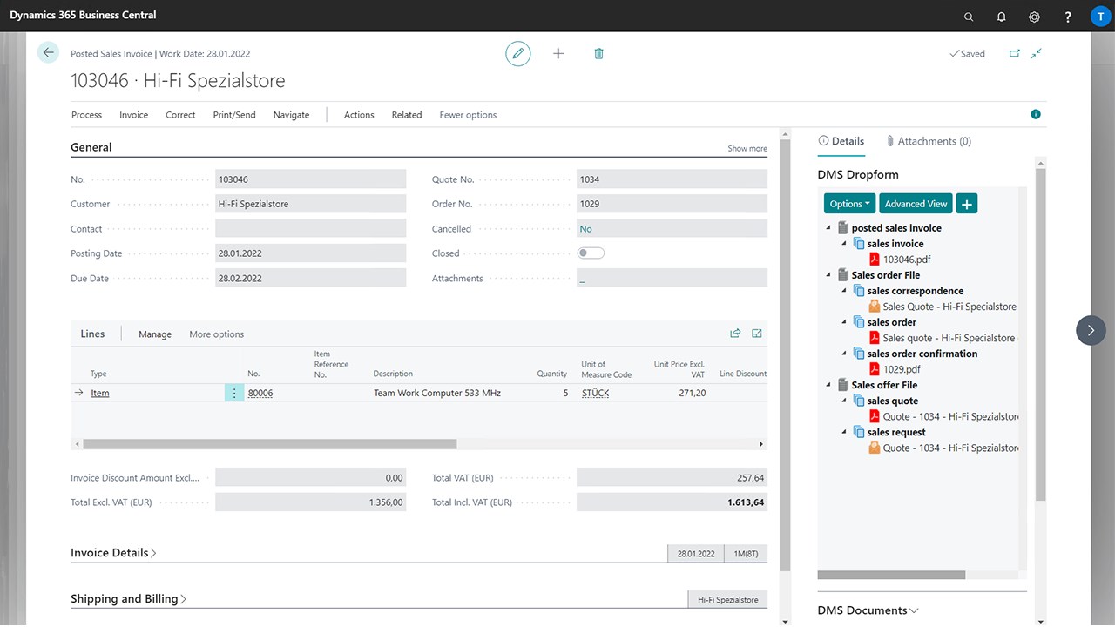Click the Sales offer File folder icon

point(843,385)
